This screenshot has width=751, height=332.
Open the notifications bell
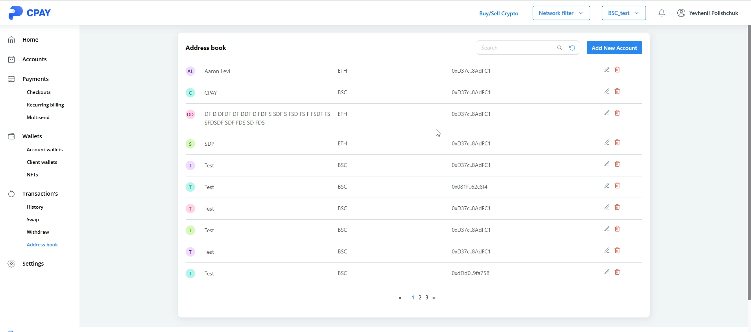[x=661, y=13]
